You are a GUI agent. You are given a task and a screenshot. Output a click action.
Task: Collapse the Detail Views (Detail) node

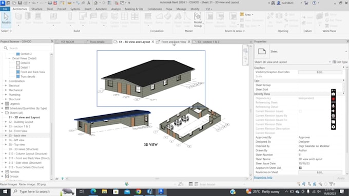pos(9,58)
